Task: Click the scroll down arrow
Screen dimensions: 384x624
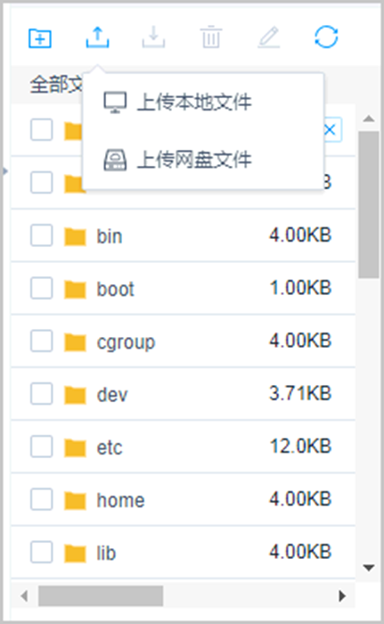Action: click(x=369, y=568)
